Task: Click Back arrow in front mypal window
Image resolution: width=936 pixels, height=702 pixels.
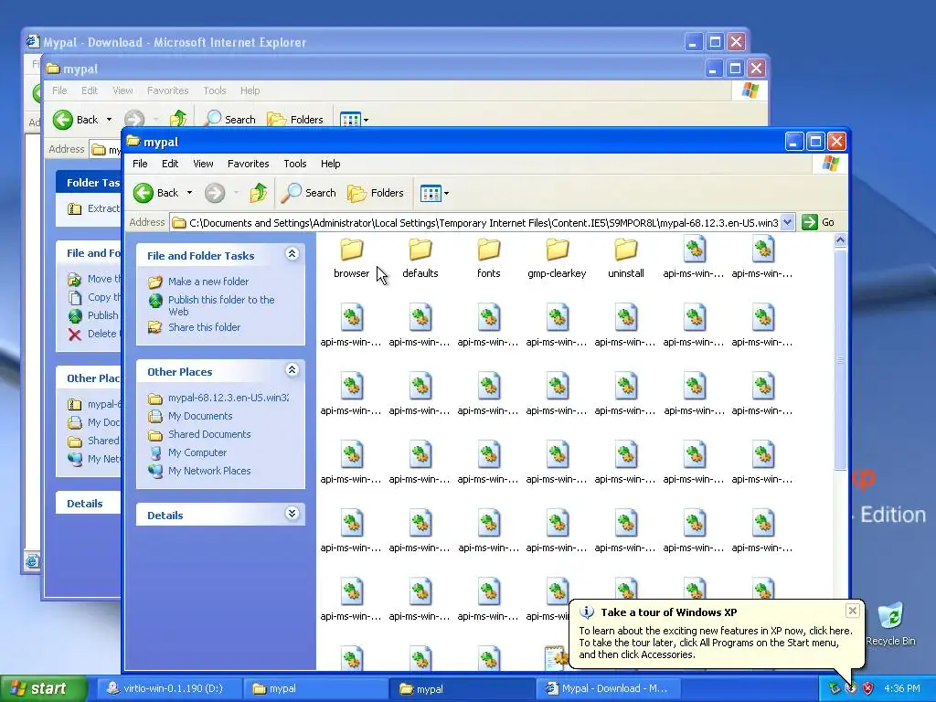Action: [156, 193]
